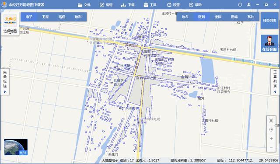Image resolution: width=280 pixels, height=164 pixels.
Task: Select the 坐标 tab
Action: [x=218, y=17]
